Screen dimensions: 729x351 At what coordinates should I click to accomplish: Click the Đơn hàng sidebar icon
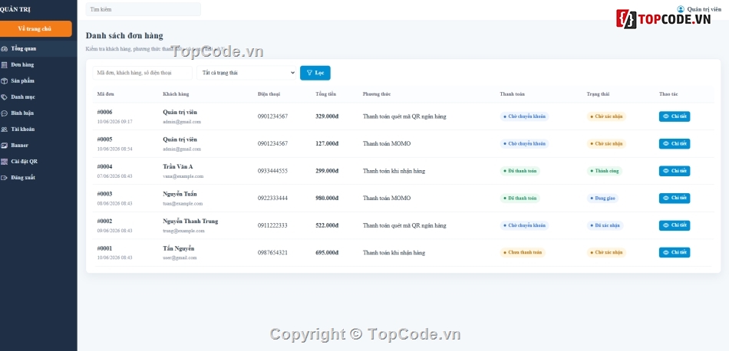[4, 65]
